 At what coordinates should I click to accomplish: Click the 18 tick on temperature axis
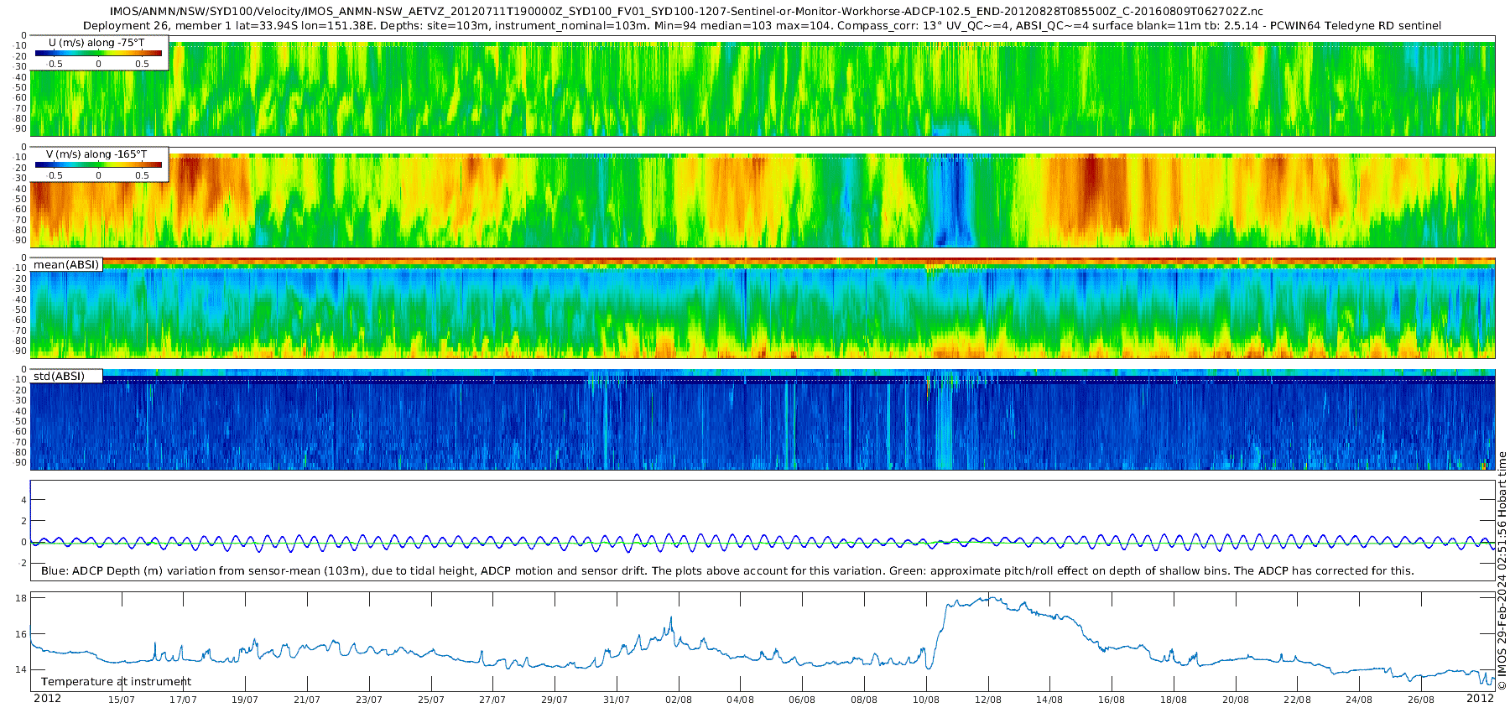(x=22, y=598)
